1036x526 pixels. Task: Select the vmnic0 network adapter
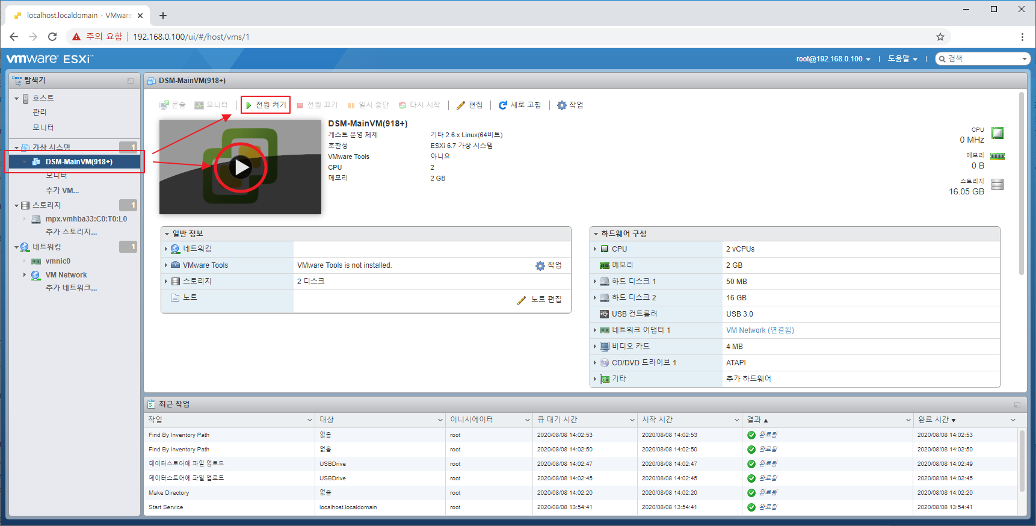point(58,261)
